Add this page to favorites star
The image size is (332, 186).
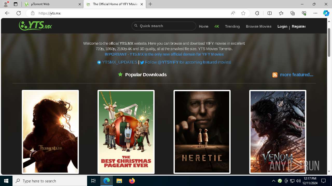coord(243,13)
